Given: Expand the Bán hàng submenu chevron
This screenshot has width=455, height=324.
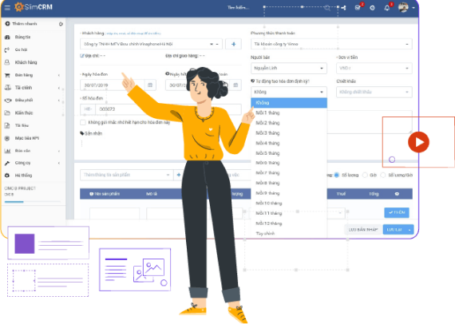Looking at the screenshot, I should pyautogui.click(x=59, y=75).
